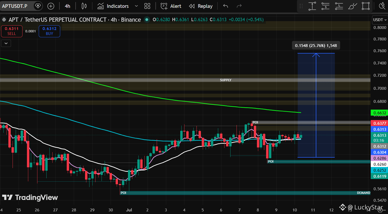The image size is (388, 214).
Task: Expand the favorite indicators dropdown arrow
Action: coord(136,6)
